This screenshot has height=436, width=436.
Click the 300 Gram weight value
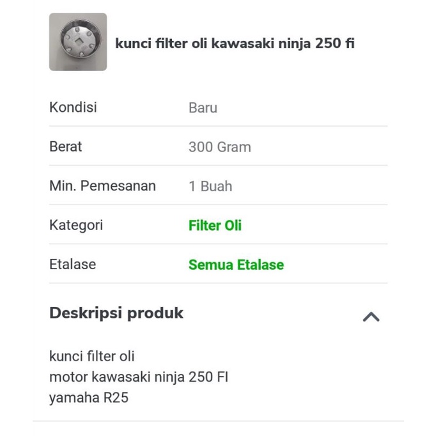pyautogui.click(x=219, y=147)
